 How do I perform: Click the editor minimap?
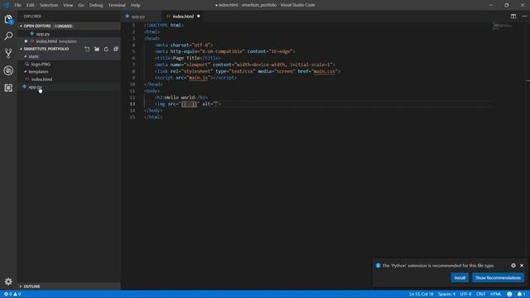[x=503, y=26]
